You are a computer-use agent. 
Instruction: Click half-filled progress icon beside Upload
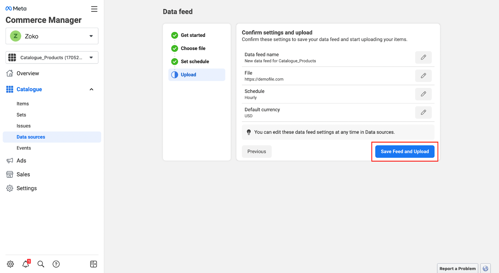tap(175, 75)
